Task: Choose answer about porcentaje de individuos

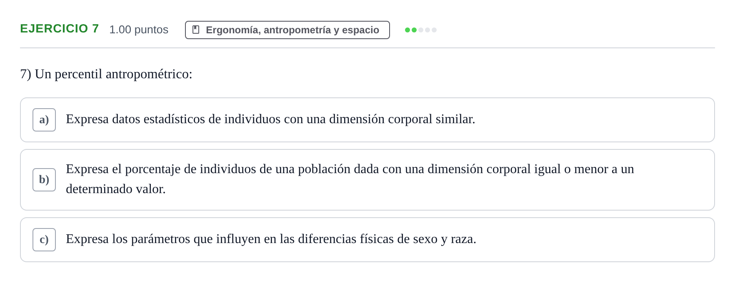Action: coord(367,180)
